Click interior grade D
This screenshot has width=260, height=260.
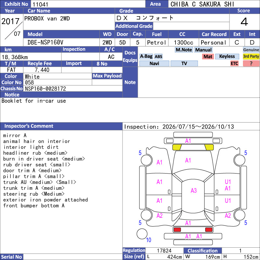click(252, 43)
